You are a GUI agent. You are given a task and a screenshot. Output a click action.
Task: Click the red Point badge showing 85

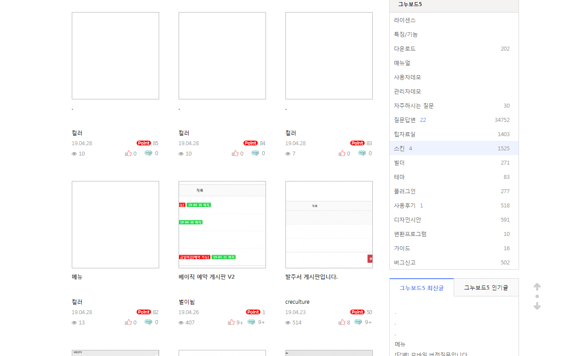tap(144, 143)
